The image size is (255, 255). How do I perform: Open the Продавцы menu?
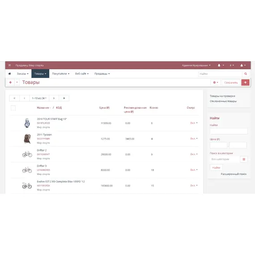tap(102, 74)
